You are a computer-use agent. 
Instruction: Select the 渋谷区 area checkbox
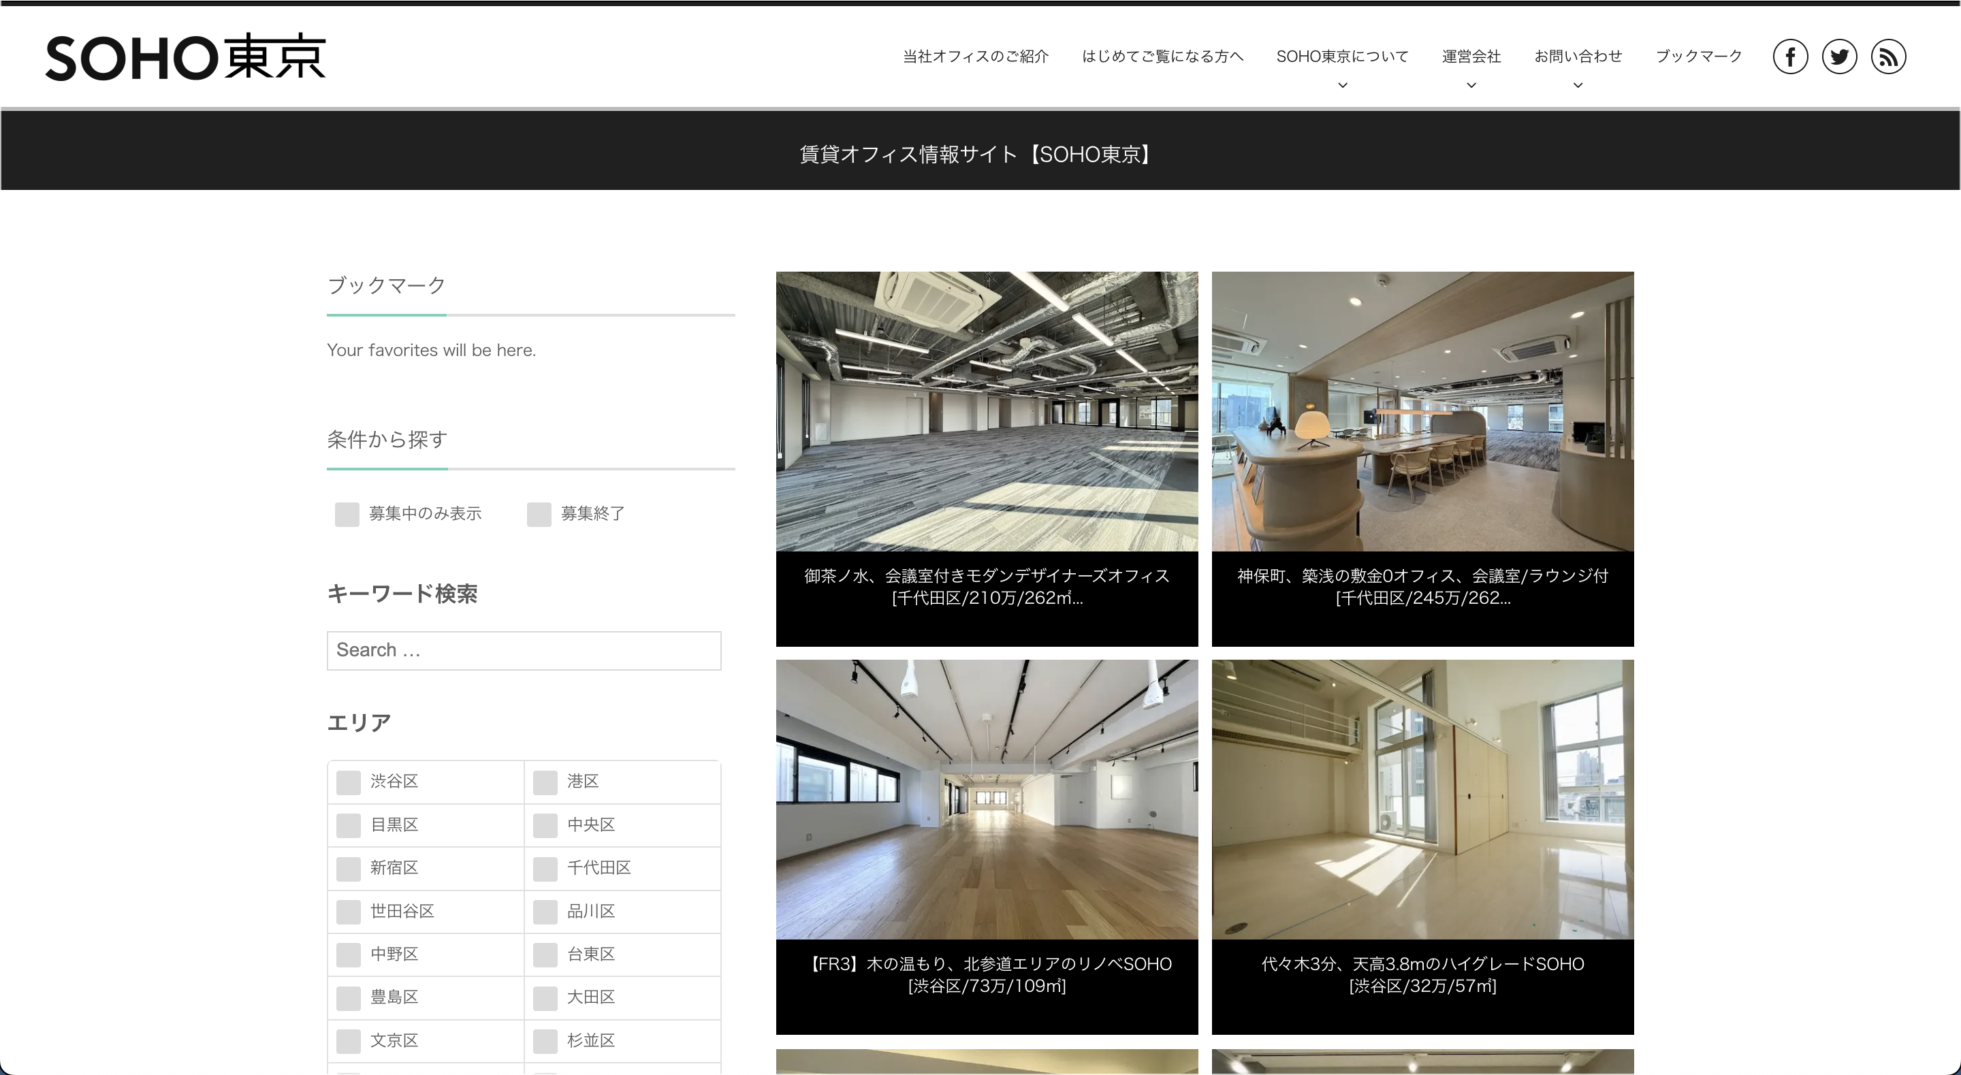tap(349, 782)
